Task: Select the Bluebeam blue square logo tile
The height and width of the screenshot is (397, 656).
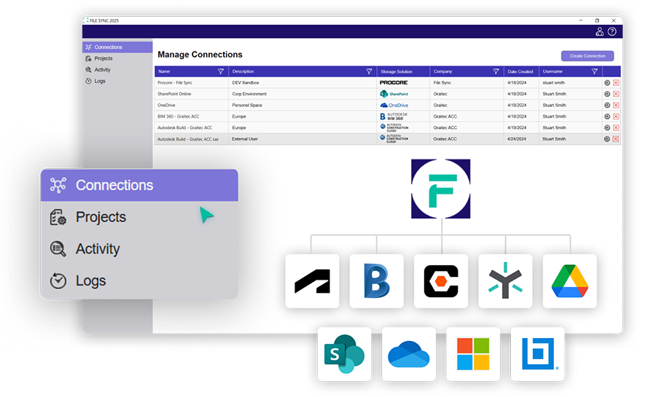Action: click(x=538, y=354)
